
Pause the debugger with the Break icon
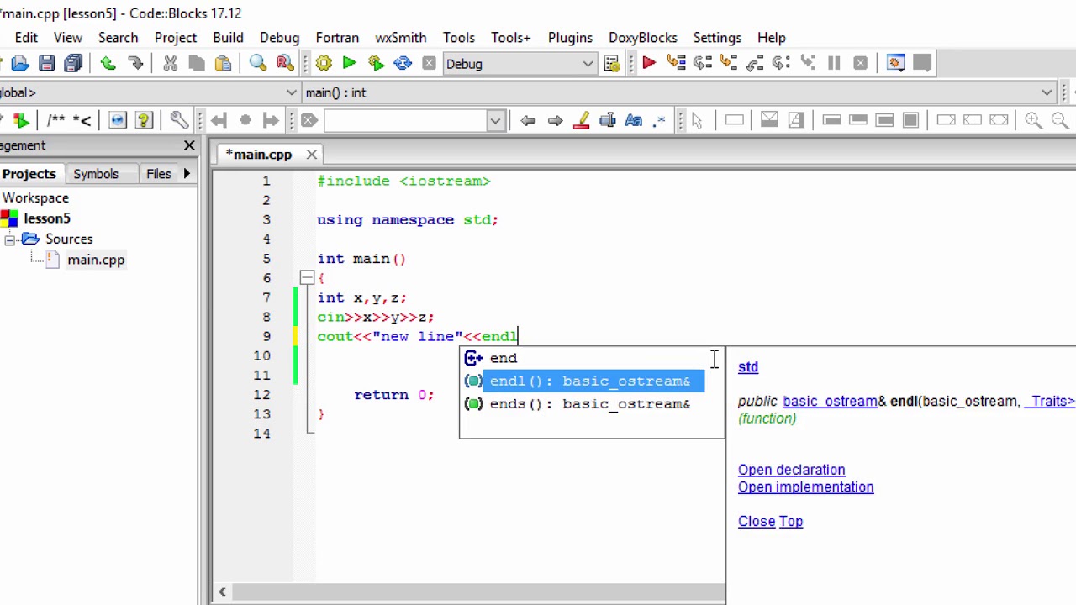[834, 63]
